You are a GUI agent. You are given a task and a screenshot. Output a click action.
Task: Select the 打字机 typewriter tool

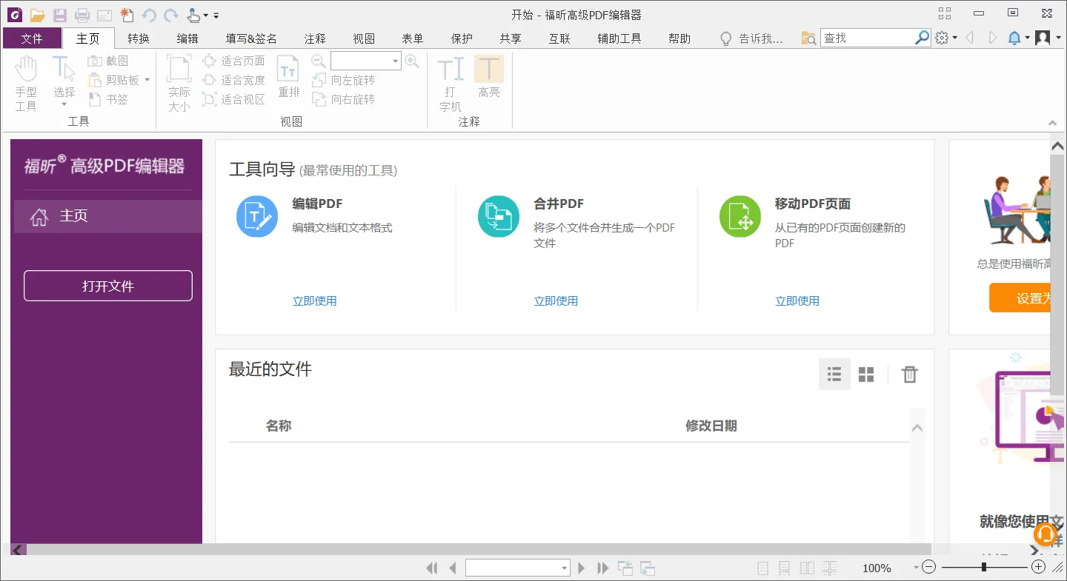click(451, 84)
